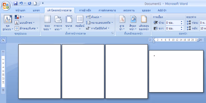Increase right indent ขวา with up arrow
206x103 pixels.
(x=182, y=27)
